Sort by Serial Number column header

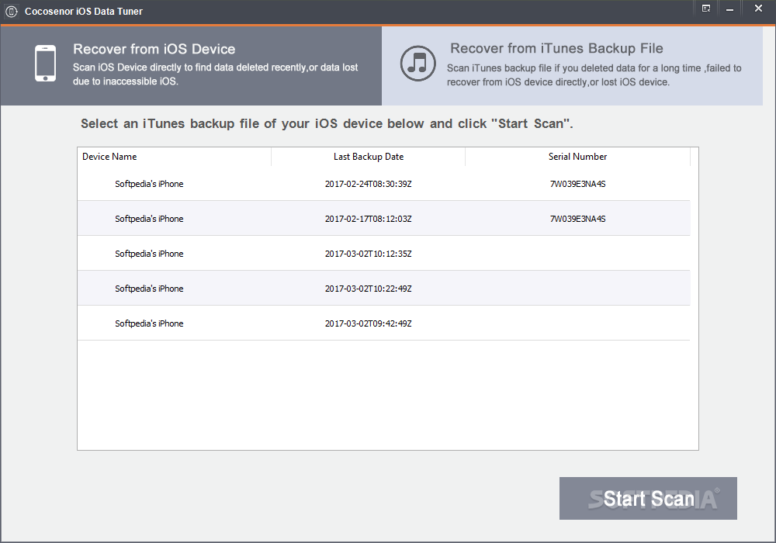tap(577, 157)
